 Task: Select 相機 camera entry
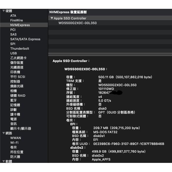14,91
